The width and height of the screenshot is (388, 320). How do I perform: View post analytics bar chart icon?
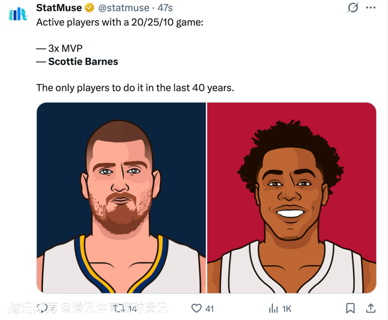coord(274,308)
